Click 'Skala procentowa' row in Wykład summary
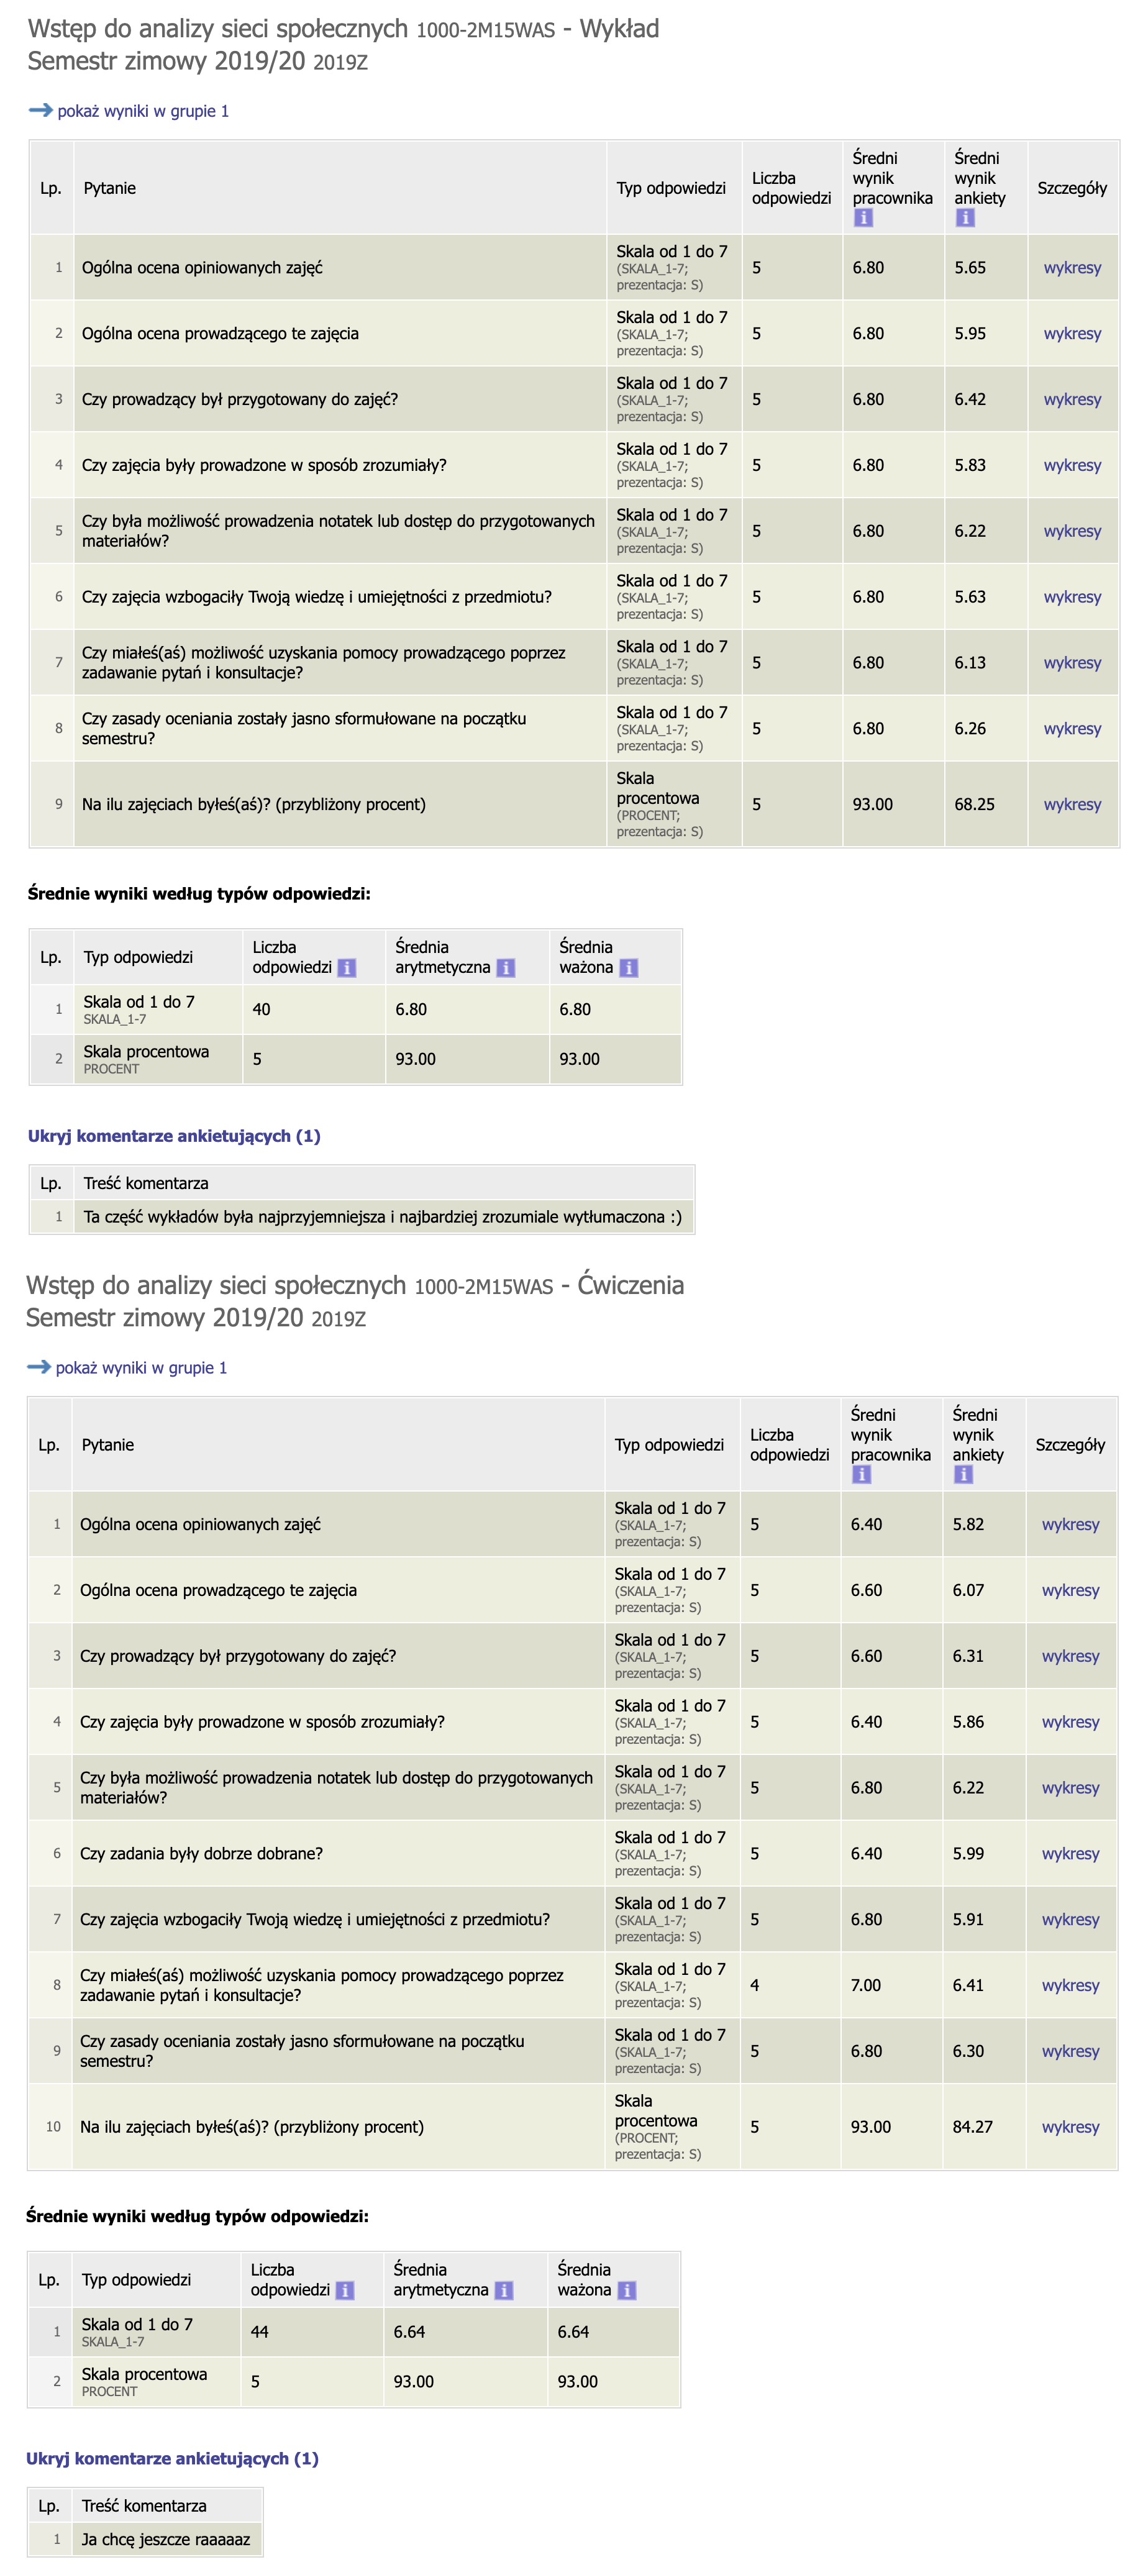The image size is (1143, 2575). pos(356,1060)
